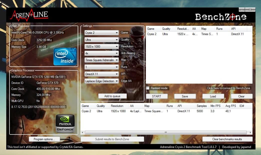Click the Save button
Viewport: 261px width, 155px height.
coord(185,96)
